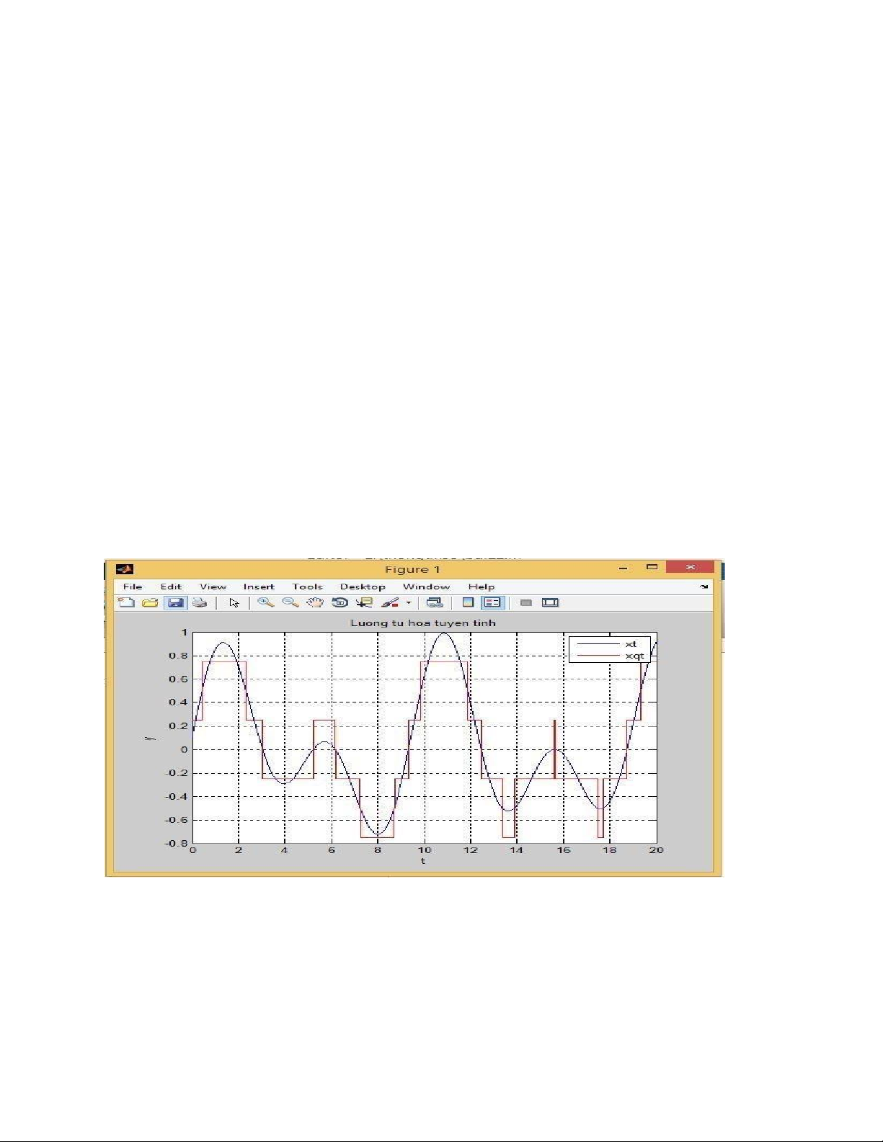Open a file with the Open File icon
Image resolution: width=883 pixels, height=1142 pixels.
150,602
